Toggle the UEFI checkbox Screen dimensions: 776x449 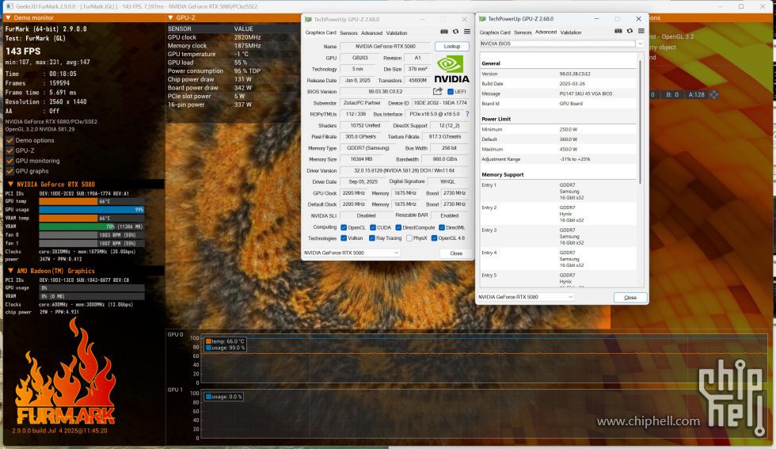pos(451,91)
